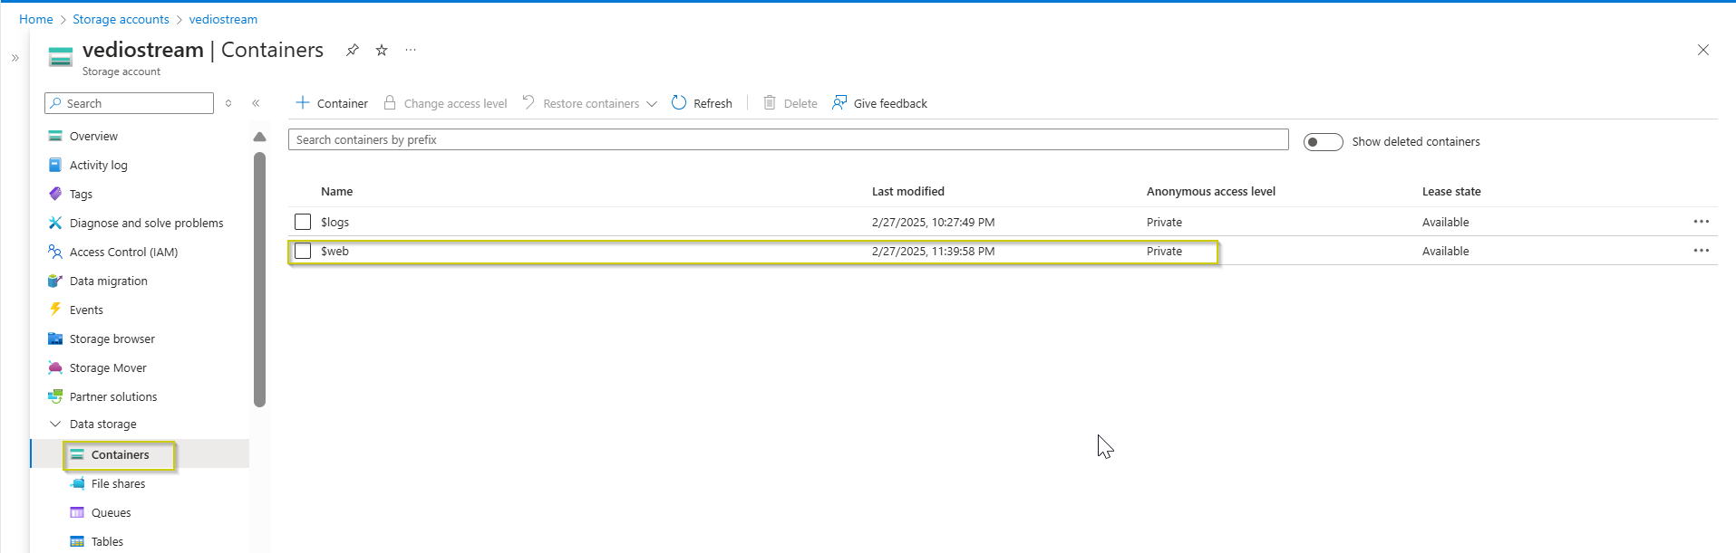This screenshot has height=553, width=1736.
Task: Sort by the Name column header
Action: pos(336,191)
